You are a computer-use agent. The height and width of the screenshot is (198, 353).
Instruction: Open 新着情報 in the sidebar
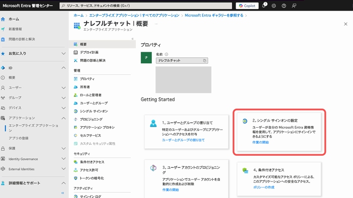point(15,29)
